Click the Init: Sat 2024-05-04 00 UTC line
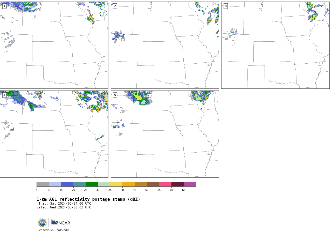Image resolution: width=332 pixels, height=233 pixels. point(65,204)
